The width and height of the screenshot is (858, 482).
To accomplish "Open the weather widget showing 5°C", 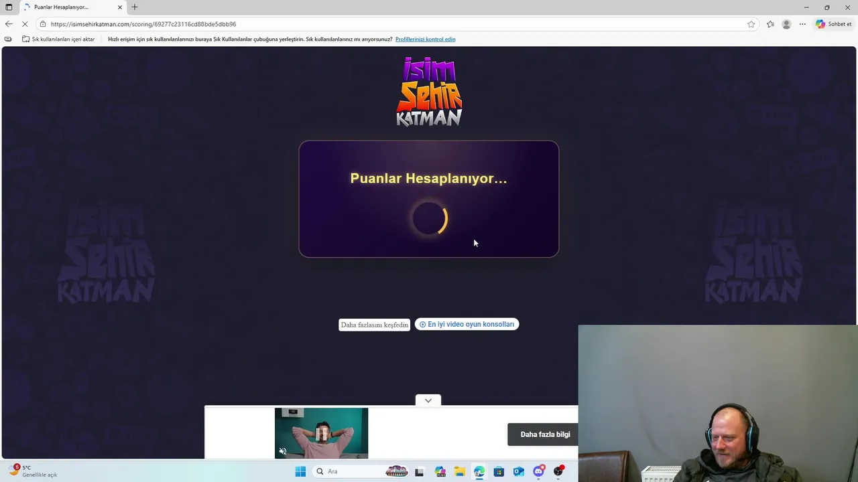I will tap(32, 471).
